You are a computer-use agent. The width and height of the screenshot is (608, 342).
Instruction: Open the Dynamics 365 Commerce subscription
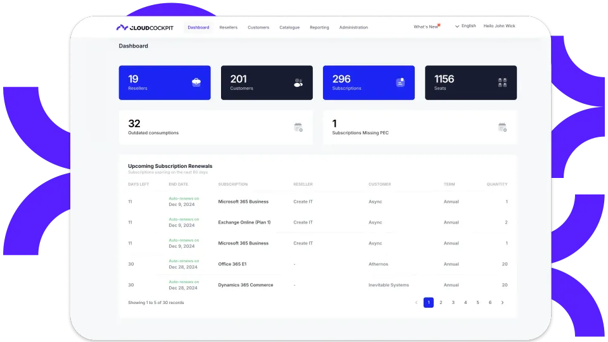(246, 285)
